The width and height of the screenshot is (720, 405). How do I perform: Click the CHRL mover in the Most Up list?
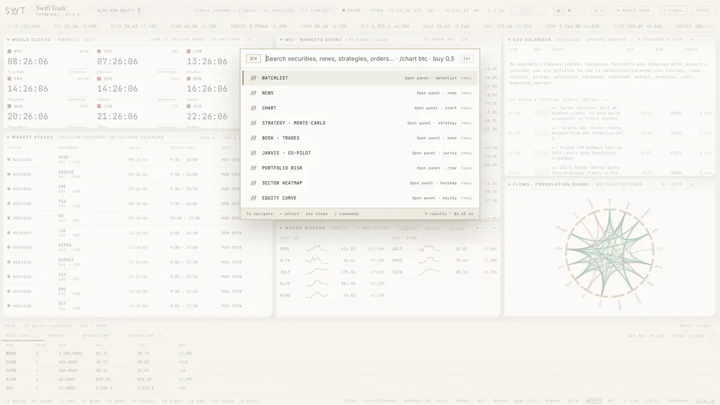(333, 248)
